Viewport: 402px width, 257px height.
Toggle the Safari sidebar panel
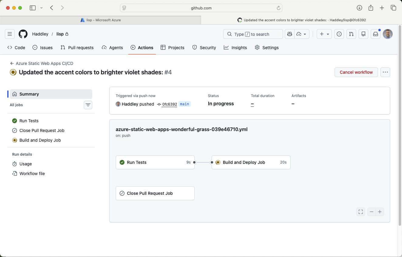coord(32,8)
